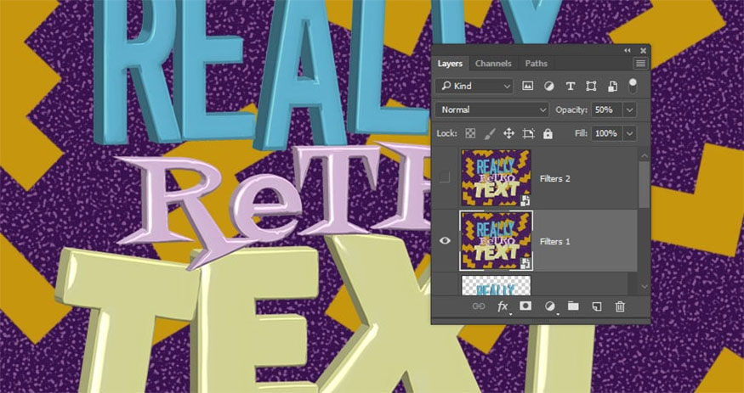Filter by type (text) layers icon
744x393 pixels.
tap(570, 86)
